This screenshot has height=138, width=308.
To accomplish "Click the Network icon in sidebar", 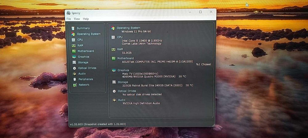I will tap(75, 85).
